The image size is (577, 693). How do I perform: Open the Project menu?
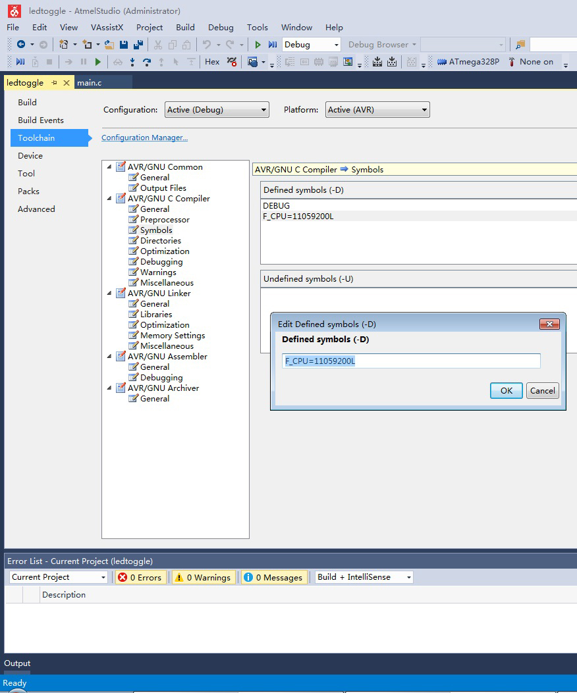pyautogui.click(x=150, y=28)
